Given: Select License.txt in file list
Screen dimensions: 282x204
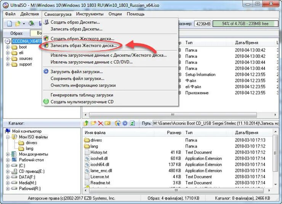Looking at the screenshot, I should point(99,177).
